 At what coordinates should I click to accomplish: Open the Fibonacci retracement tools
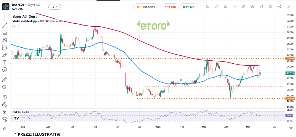click(4, 33)
